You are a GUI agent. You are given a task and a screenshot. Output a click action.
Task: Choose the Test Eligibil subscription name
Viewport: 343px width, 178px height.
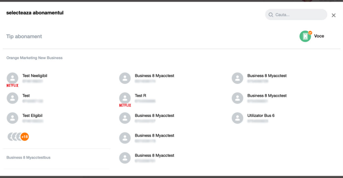[x=32, y=116]
